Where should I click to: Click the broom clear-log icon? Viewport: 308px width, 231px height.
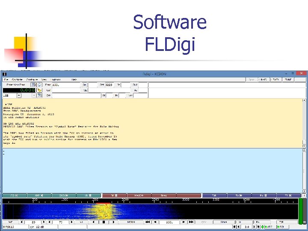pos(39,90)
